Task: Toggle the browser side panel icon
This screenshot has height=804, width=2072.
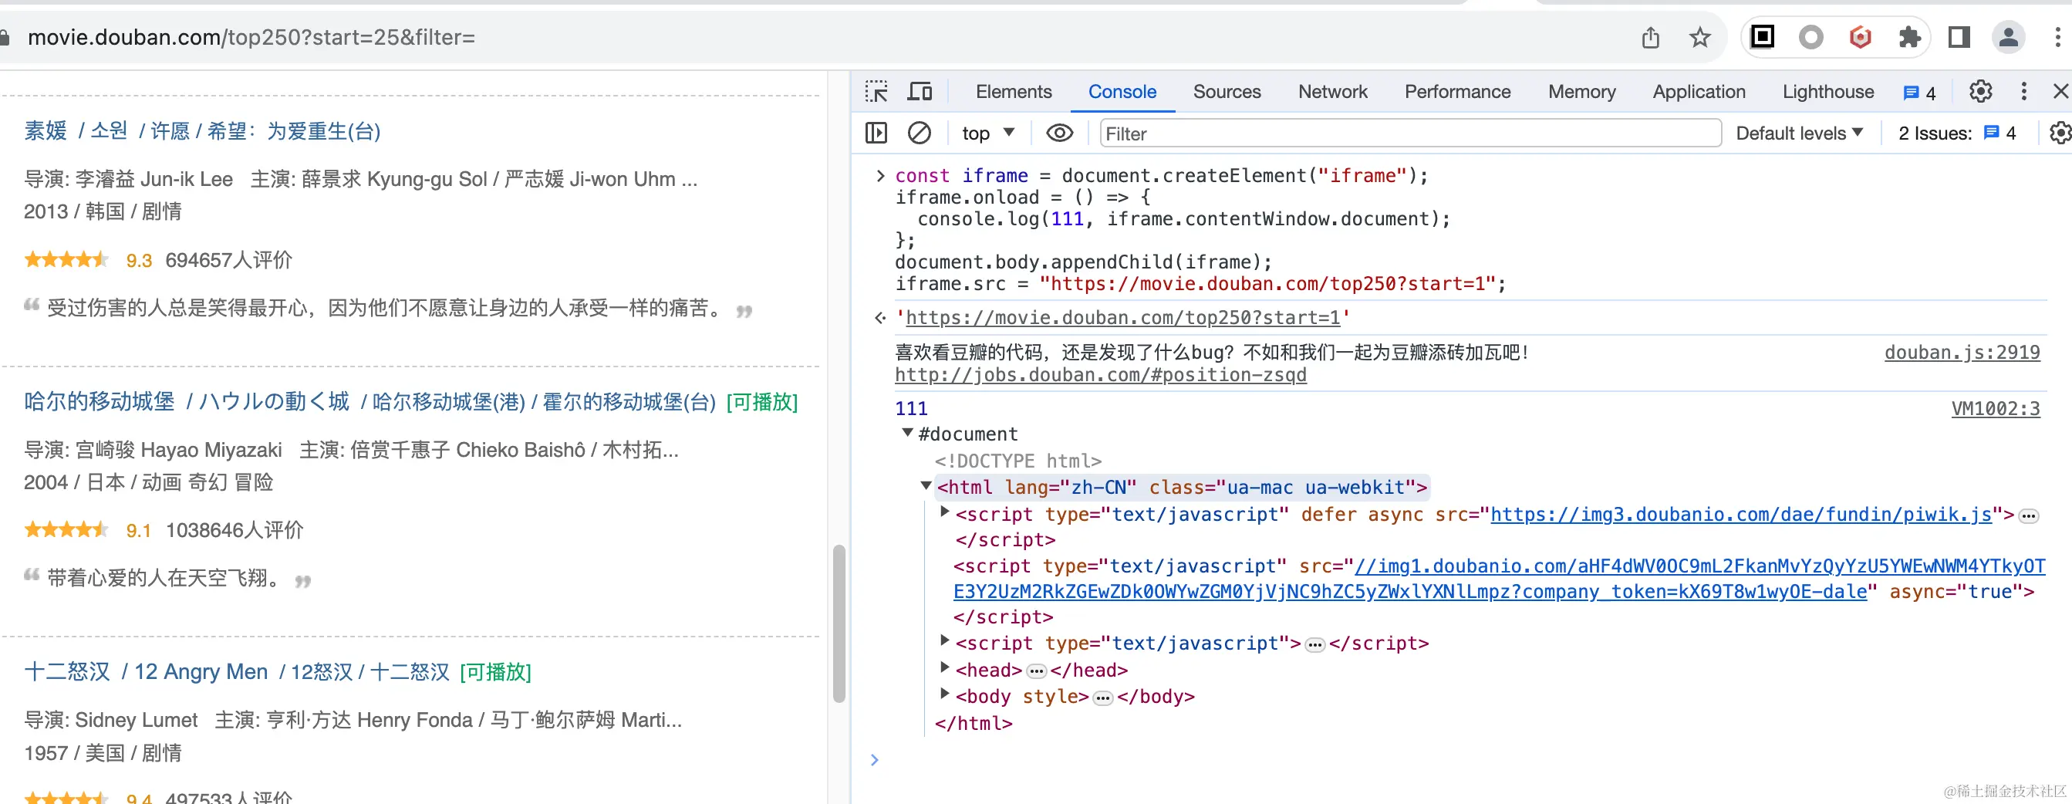Action: coord(1959,37)
